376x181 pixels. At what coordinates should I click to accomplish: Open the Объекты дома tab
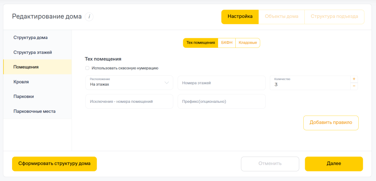click(282, 17)
